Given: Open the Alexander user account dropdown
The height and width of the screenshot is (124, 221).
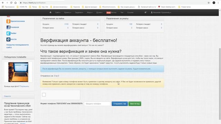Looking at the screenshot, I should click(x=161, y=12).
